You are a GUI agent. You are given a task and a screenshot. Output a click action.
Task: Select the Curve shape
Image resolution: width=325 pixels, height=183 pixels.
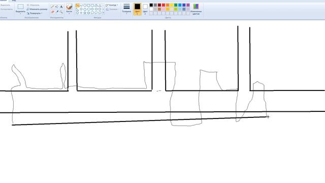pyautogui.click(x=81, y=6)
